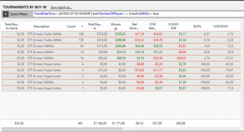Click ICM ROI value -37,37
Image resolution: width=244 pixels, height=132 pixels.
click(229, 58)
